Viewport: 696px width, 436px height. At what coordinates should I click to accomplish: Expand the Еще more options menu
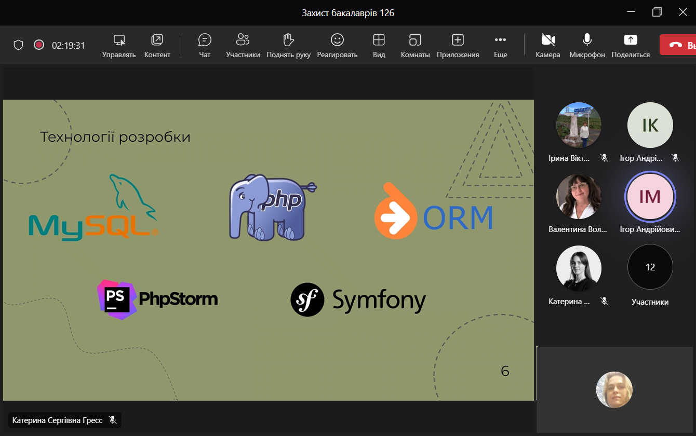point(500,45)
